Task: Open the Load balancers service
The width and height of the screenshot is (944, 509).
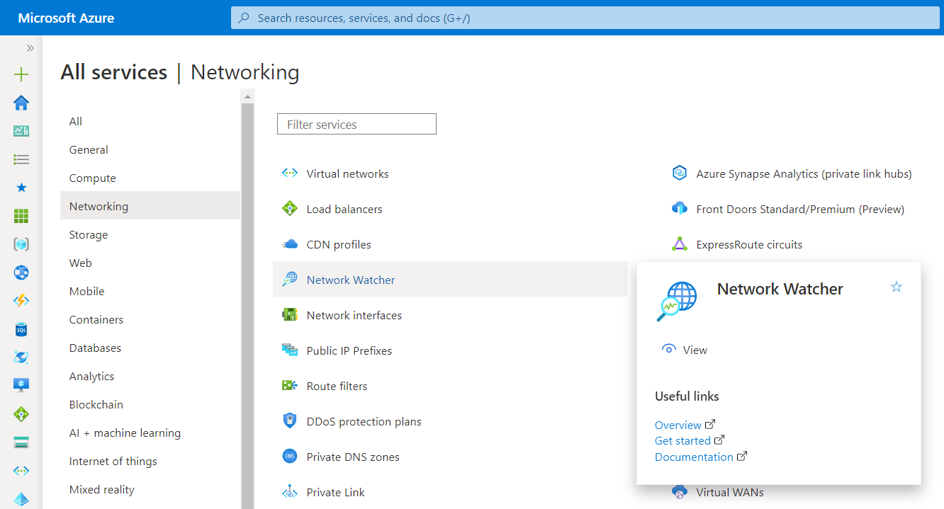Action: tap(344, 210)
